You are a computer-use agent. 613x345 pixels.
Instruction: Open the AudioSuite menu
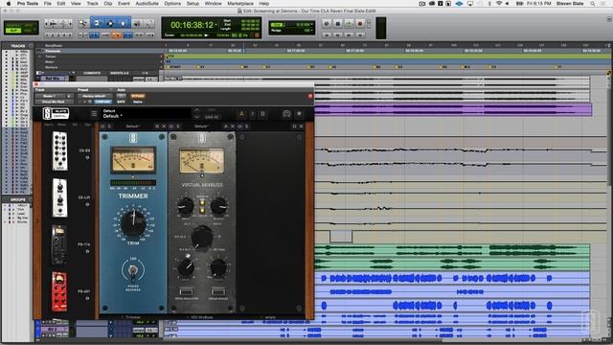pyautogui.click(x=147, y=4)
